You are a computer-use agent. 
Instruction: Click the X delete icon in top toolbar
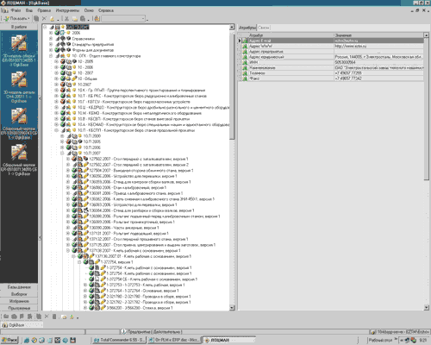click(x=44, y=18)
